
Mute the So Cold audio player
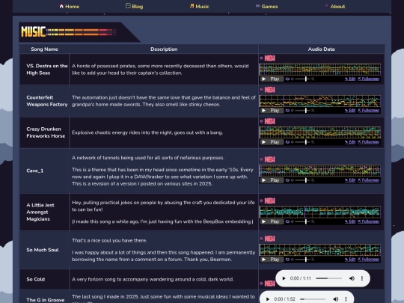pos(352,278)
